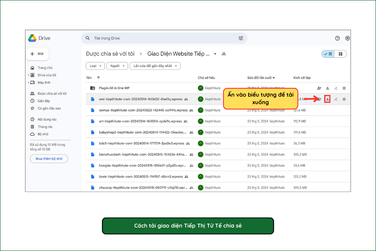This screenshot has width=376, height=251.
Task: Click the sort direction arrow next to Tên
Action: pyautogui.click(x=98, y=77)
